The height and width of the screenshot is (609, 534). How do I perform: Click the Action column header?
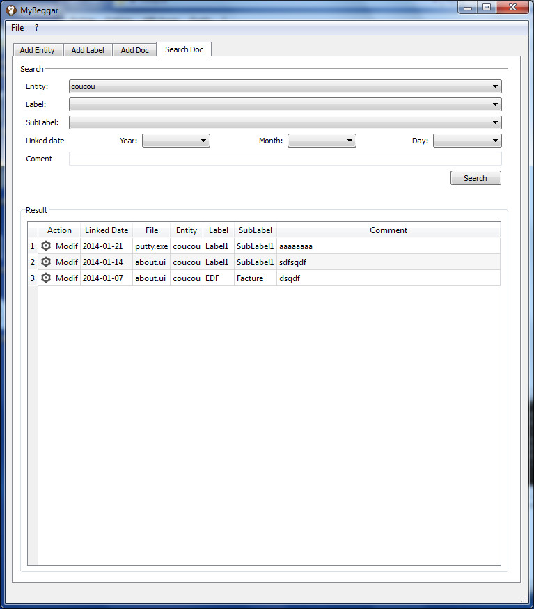pos(59,230)
